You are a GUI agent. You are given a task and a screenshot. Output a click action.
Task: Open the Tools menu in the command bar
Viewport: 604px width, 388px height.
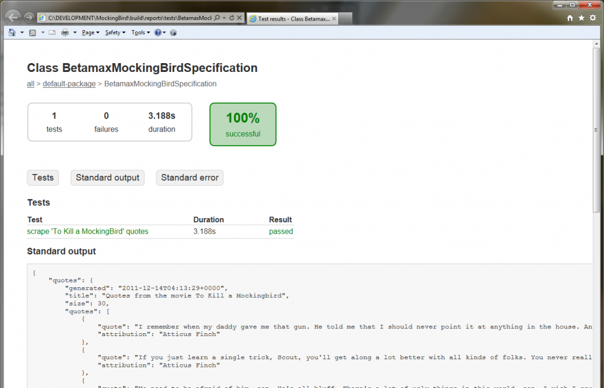click(x=140, y=32)
